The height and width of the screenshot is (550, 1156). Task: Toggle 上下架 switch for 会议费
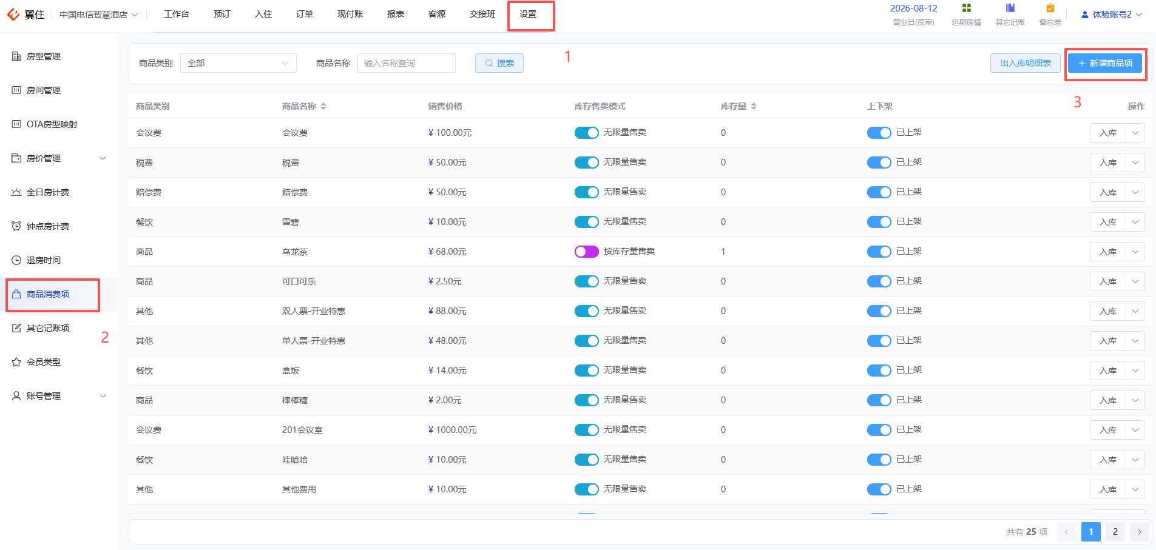pyautogui.click(x=879, y=133)
